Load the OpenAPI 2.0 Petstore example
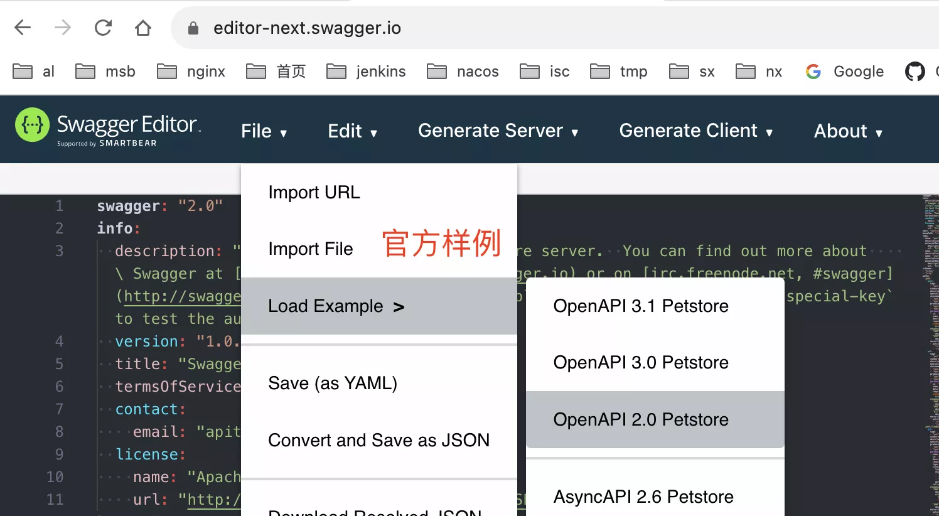 click(x=655, y=419)
